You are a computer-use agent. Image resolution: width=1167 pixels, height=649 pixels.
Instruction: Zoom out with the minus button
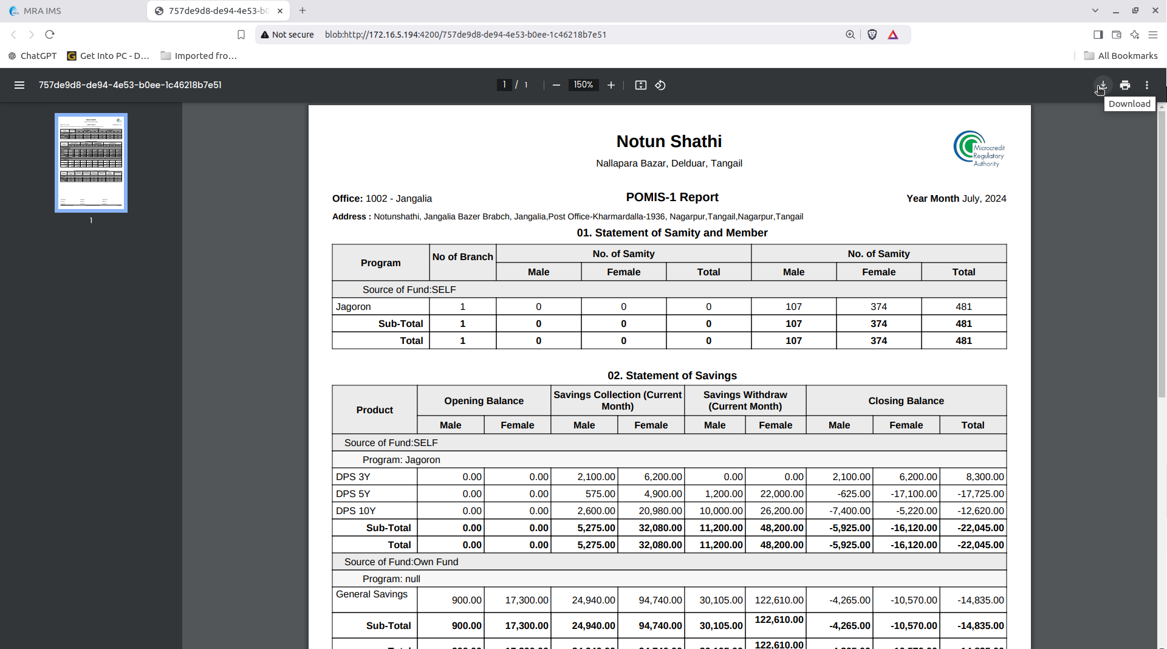556,85
